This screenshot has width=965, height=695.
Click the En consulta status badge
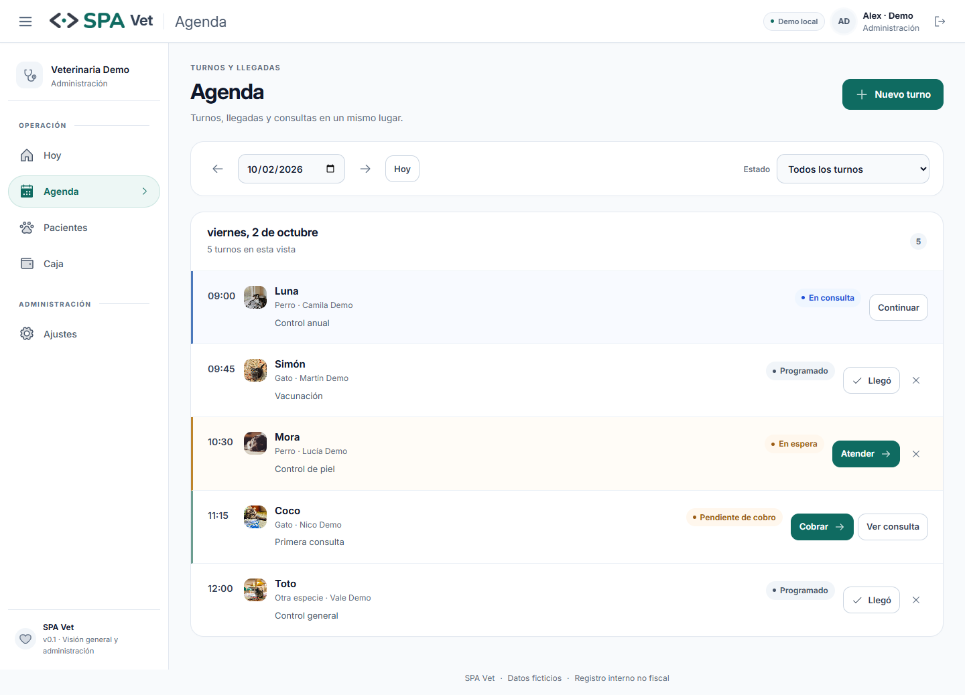pos(828,298)
